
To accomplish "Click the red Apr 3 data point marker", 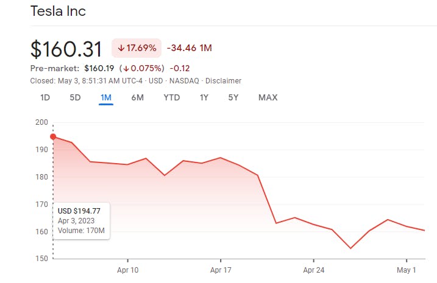I will [53, 137].
